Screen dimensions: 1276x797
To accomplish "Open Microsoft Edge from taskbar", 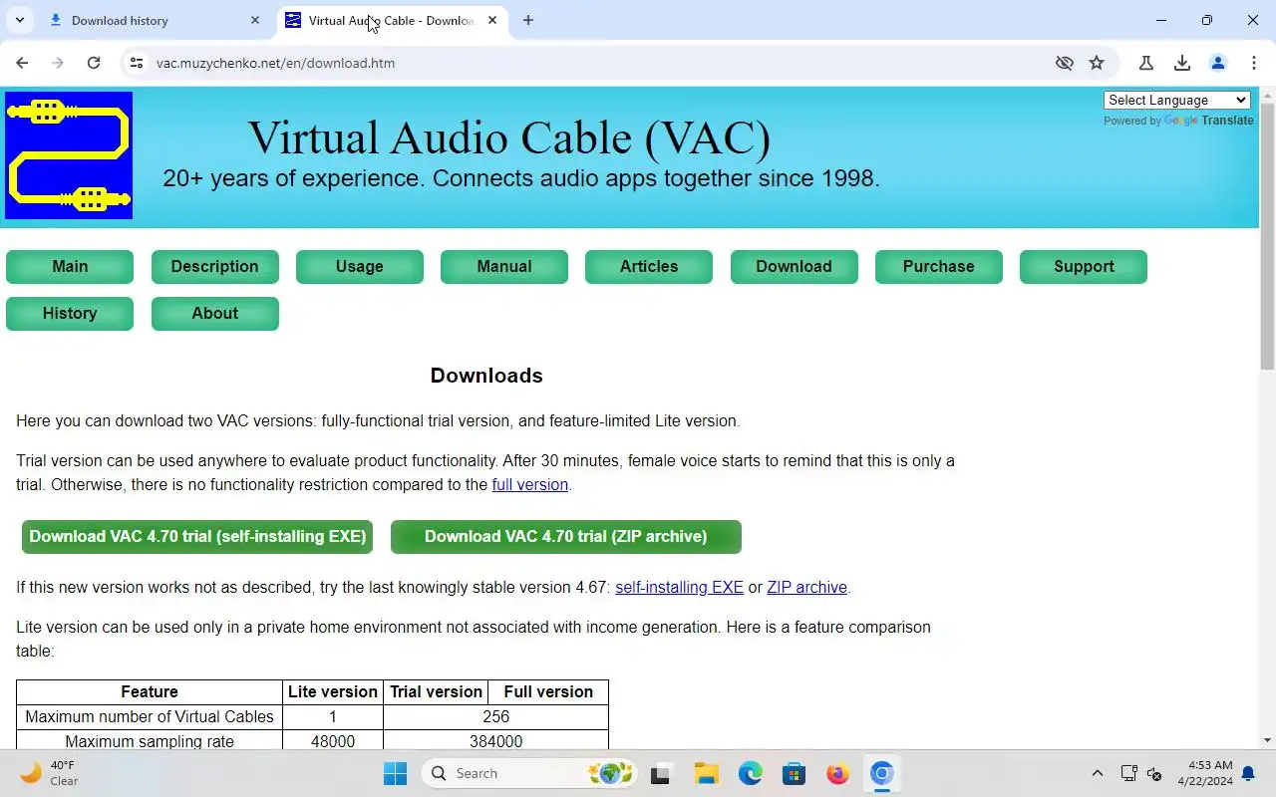I will [x=750, y=773].
